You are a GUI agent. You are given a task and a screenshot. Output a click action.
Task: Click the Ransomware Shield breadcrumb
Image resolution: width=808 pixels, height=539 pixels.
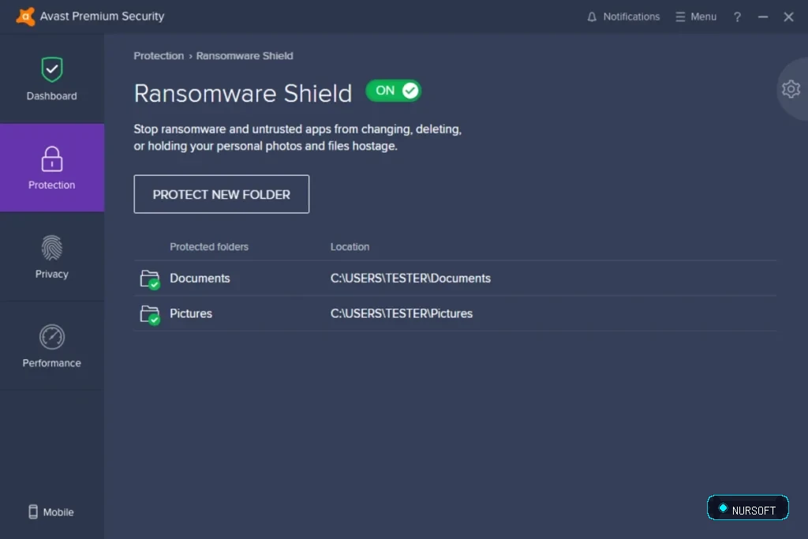[x=245, y=56]
